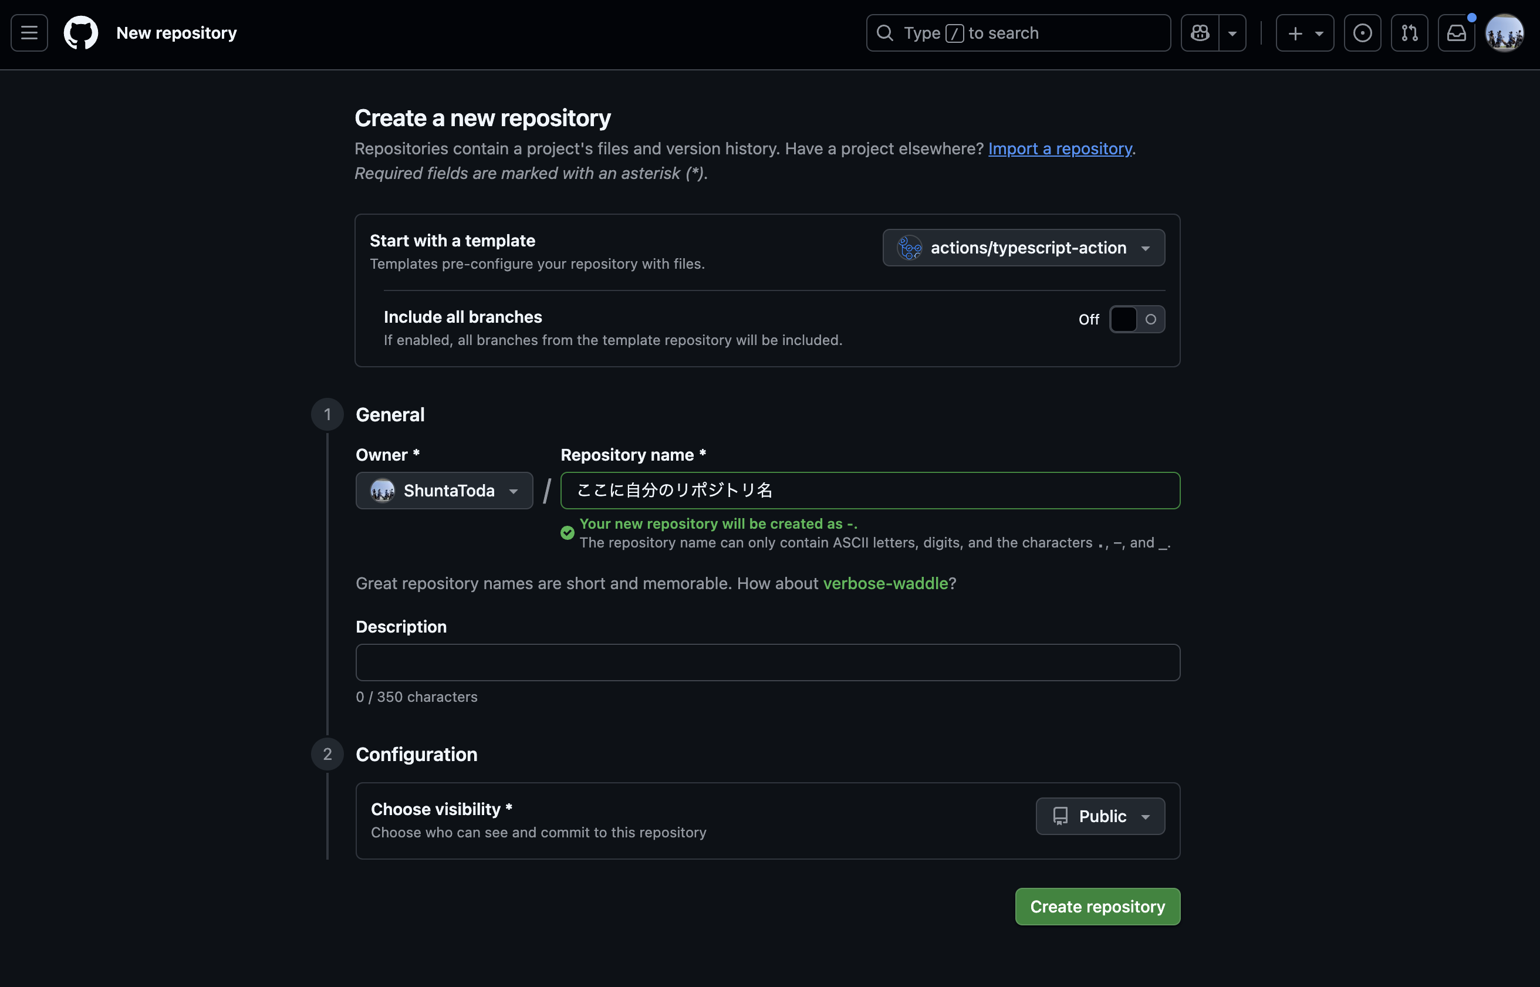Click the "0 / 350 characters" counter text
This screenshot has width=1540, height=987.
click(417, 697)
